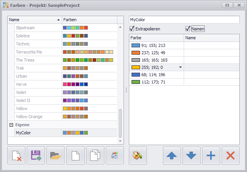Viewport: 247px width, 172px height.
Task: Add a new color with plus icon
Action: coord(211,155)
